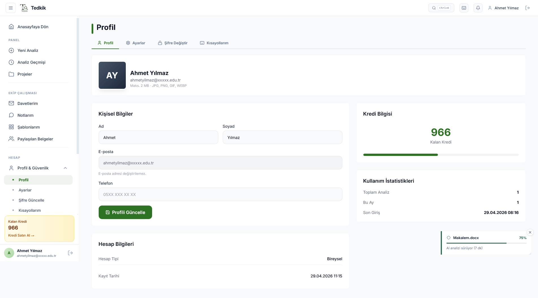Click Profili Güncelle button
Viewport: 538px width, 298px height.
click(x=125, y=212)
